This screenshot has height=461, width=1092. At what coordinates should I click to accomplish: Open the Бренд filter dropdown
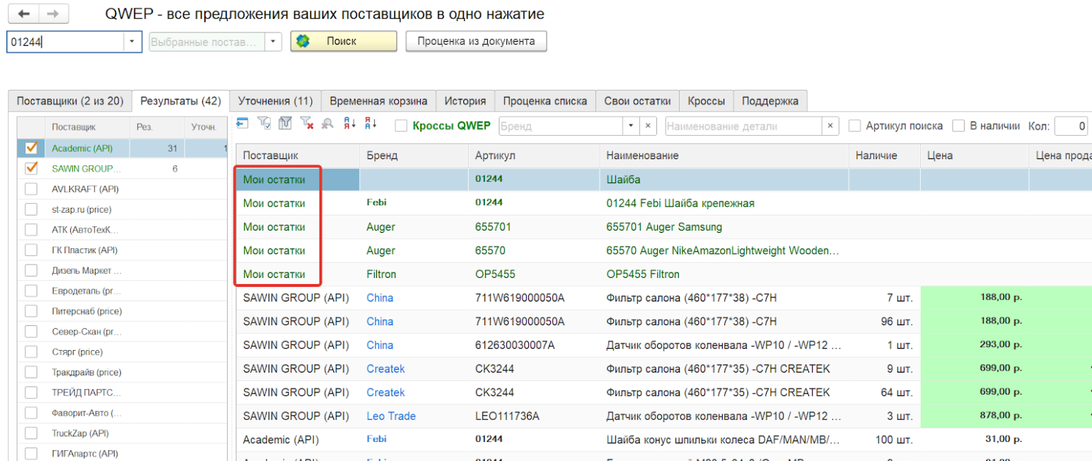point(630,124)
